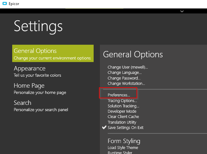Open the Home Page settings category
This screenshot has height=154, width=207.
[x=40, y=89]
